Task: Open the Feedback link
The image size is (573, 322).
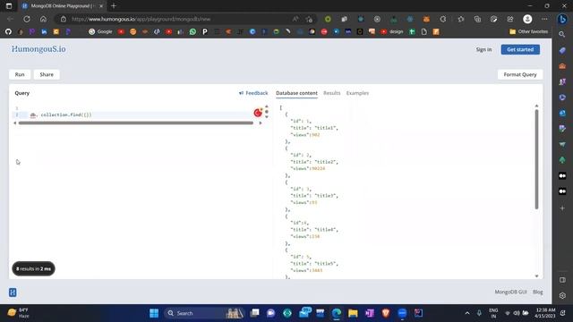Action: 253,93
